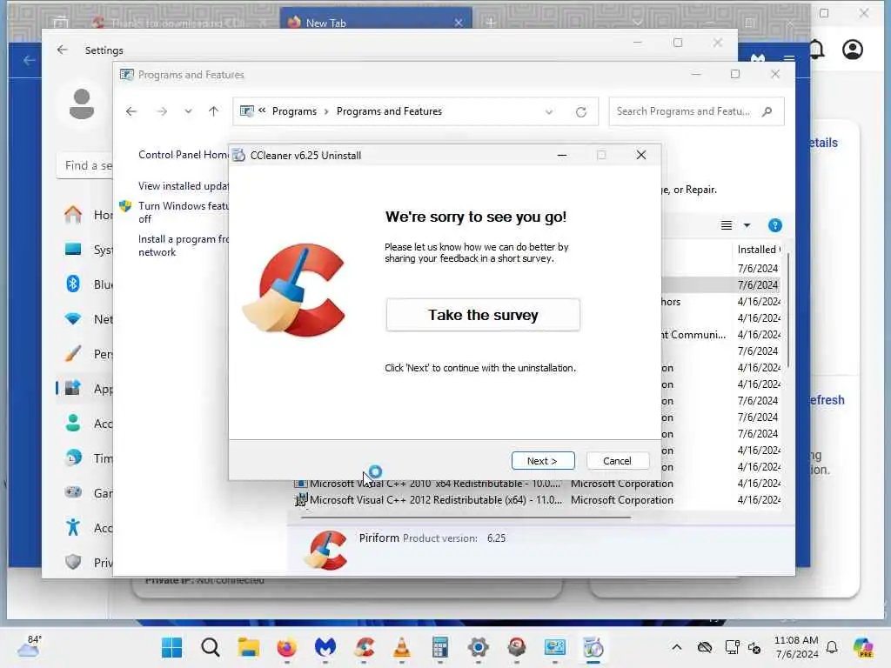The width and height of the screenshot is (891, 668).
Task: Expand the address bar history dropdown
Action: click(x=549, y=112)
